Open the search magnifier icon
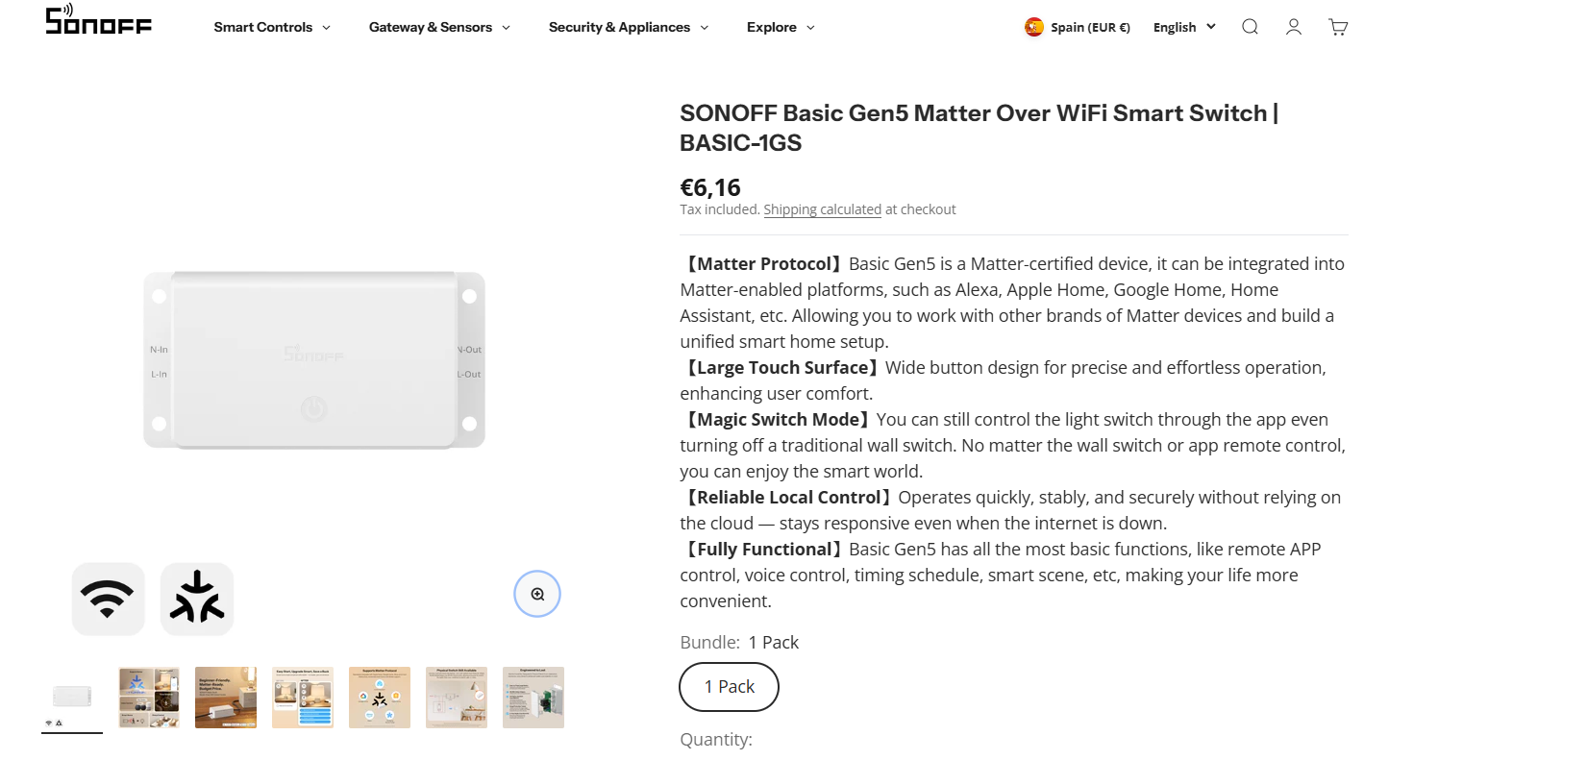1587x760 pixels. coord(1250,27)
